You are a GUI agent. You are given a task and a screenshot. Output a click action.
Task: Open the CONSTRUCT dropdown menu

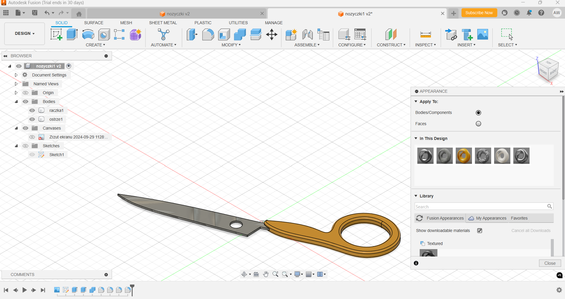click(x=391, y=45)
